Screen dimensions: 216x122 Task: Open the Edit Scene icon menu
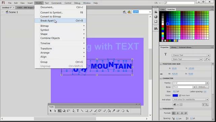coord(125,12)
